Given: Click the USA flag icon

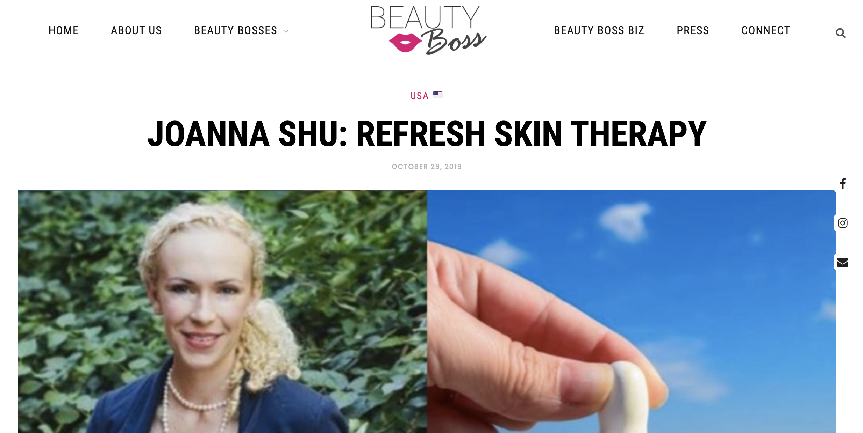Looking at the screenshot, I should point(438,95).
